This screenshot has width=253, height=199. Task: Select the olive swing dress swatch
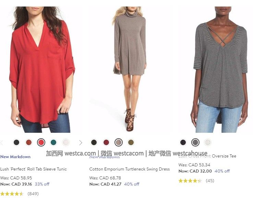(x=131, y=142)
